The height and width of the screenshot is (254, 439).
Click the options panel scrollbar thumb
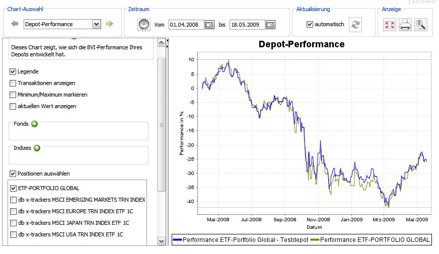tap(162, 125)
